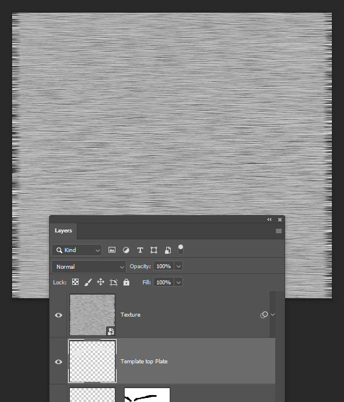
Task: Click the Fill percentage field
Action: pos(163,282)
